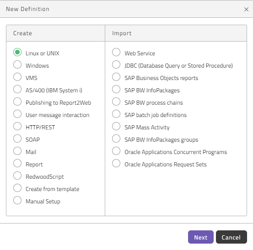Choose Oracle Applications Request Sets
Viewport: 253px width, 250px height.
[x=116, y=163]
